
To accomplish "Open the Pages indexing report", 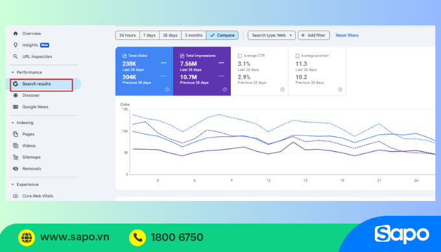I will (x=29, y=134).
